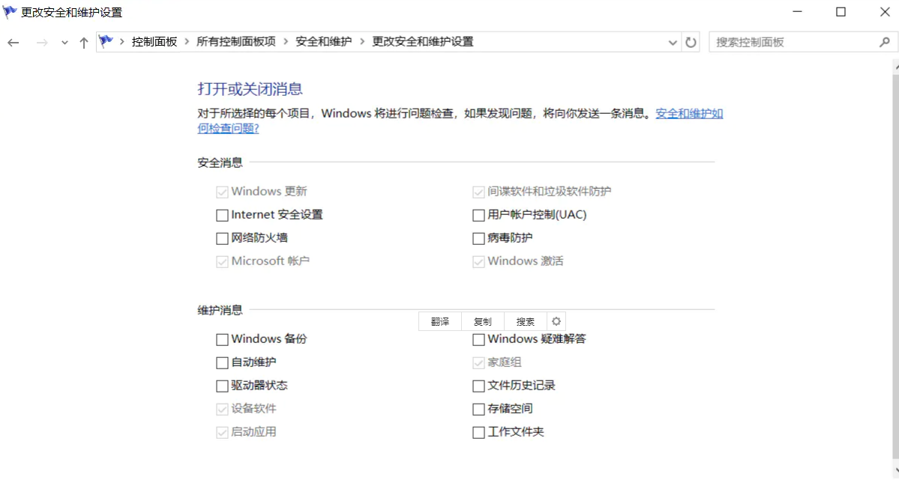Click the 复制 popup button
The width and height of the screenshot is (899, 501).
483,321
